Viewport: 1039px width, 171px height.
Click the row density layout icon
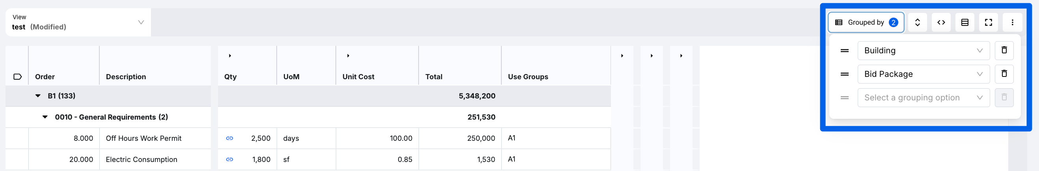pyautogui.click(x=965, y=22)
